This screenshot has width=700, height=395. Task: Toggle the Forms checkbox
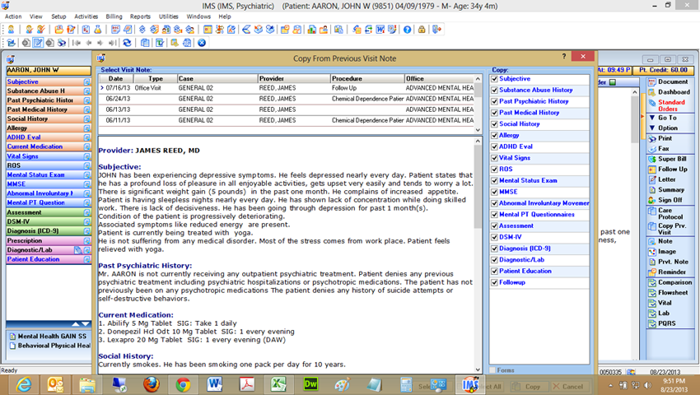(x=492, y=370)
